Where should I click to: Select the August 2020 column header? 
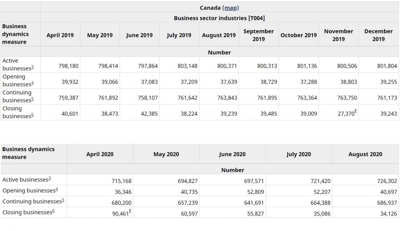pyautogui.click(x=365, y=154)
